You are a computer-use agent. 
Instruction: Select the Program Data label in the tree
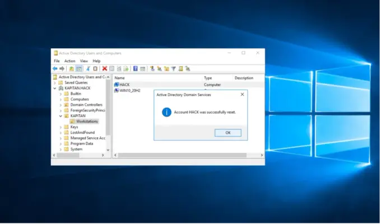82,144
